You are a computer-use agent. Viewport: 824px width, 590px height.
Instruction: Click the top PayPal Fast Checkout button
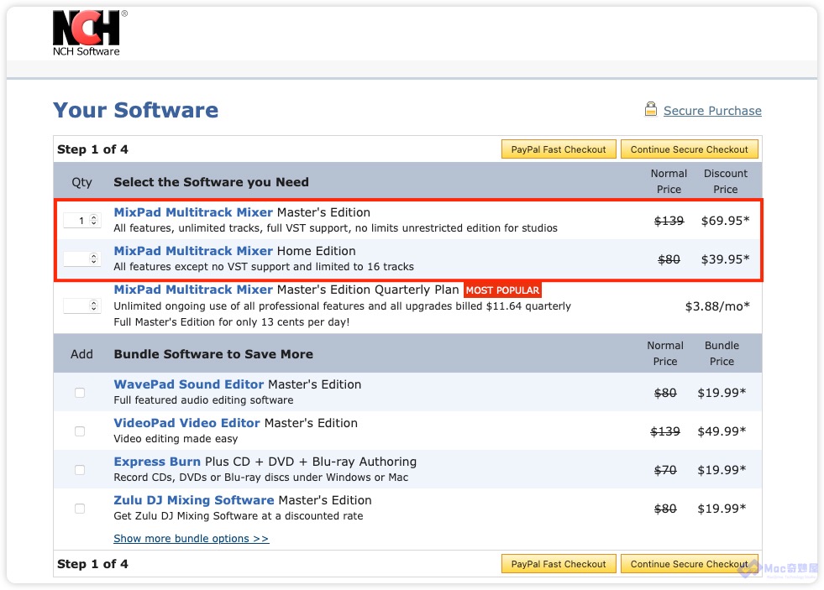[x=559, y=149]
